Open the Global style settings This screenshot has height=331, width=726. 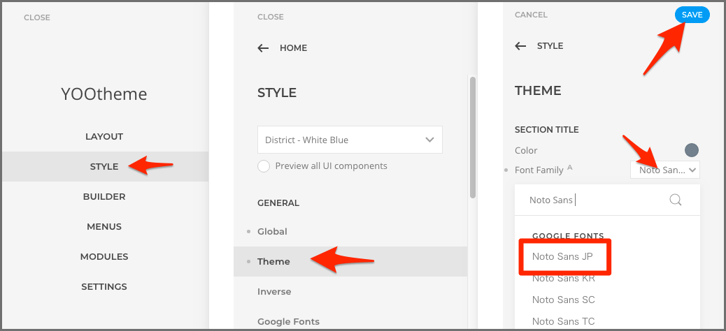coord(272,231)
